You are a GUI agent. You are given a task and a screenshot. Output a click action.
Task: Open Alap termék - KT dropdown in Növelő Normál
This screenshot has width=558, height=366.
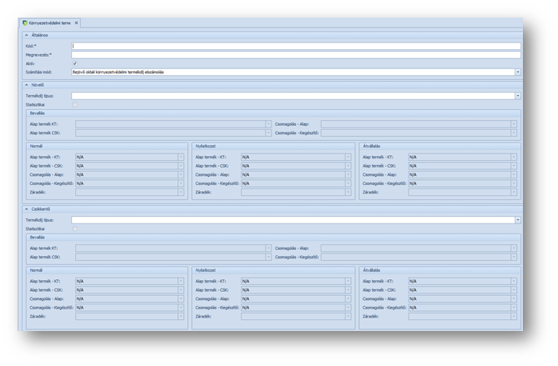tap(180, 157)
